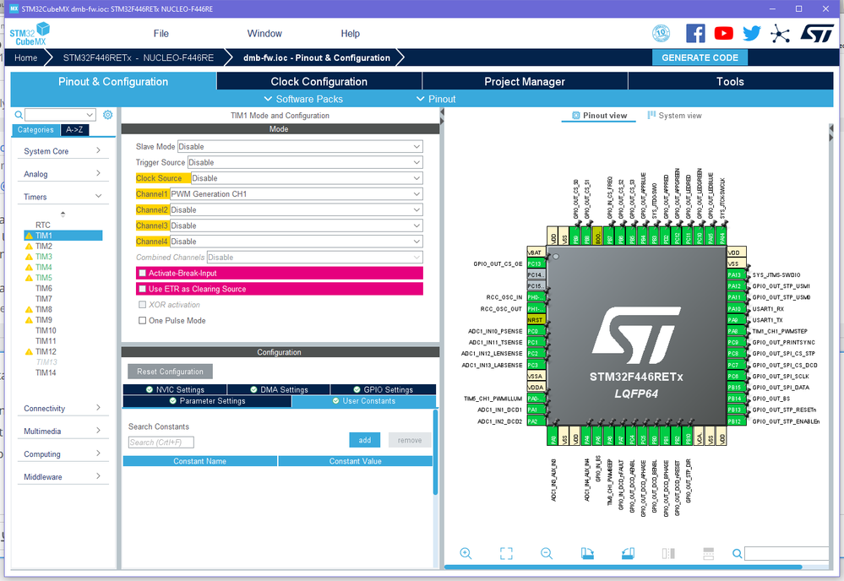
Task: Open the Slave Mode dropdown
Action: click(300, 146)
